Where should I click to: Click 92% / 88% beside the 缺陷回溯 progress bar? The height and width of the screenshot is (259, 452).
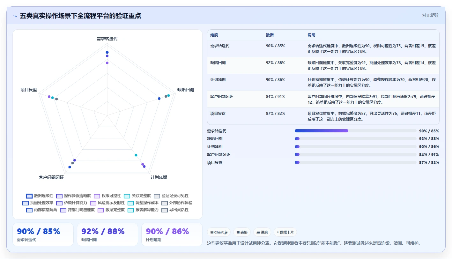pos(429,139)
